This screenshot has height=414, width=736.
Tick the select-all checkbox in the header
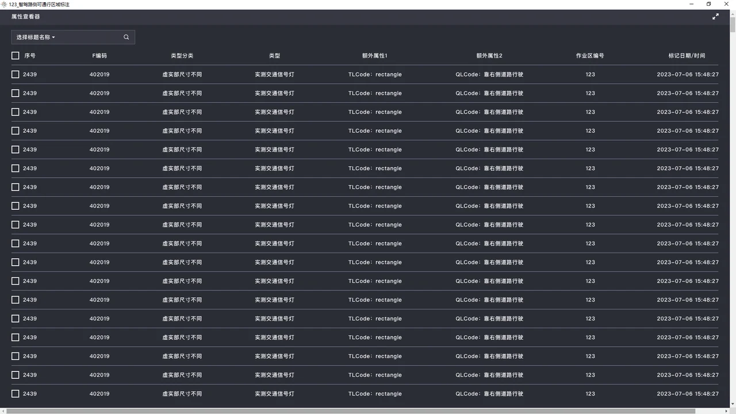(x=16, y=56)
